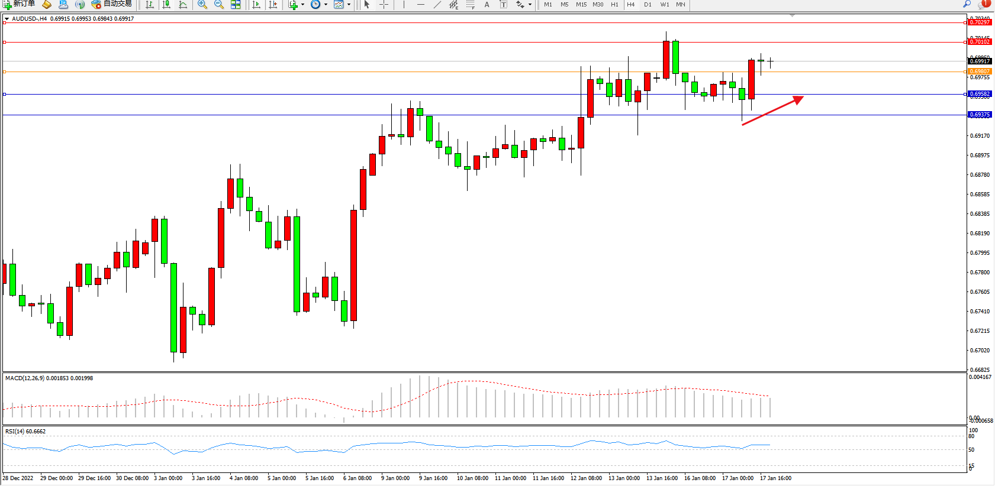
Task: Select the Draw Trendline tool
Action: pos(437,5)
